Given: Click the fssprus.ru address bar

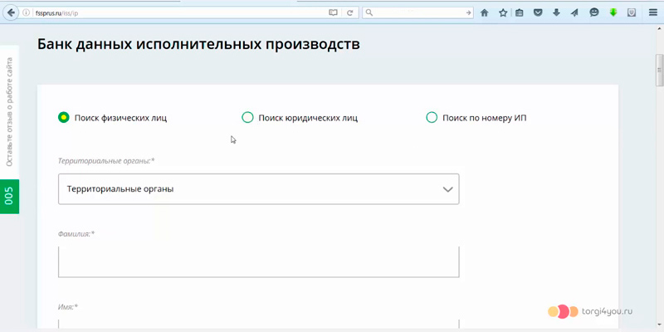Looking at the screenshot, I should click(x=180, y=13).
